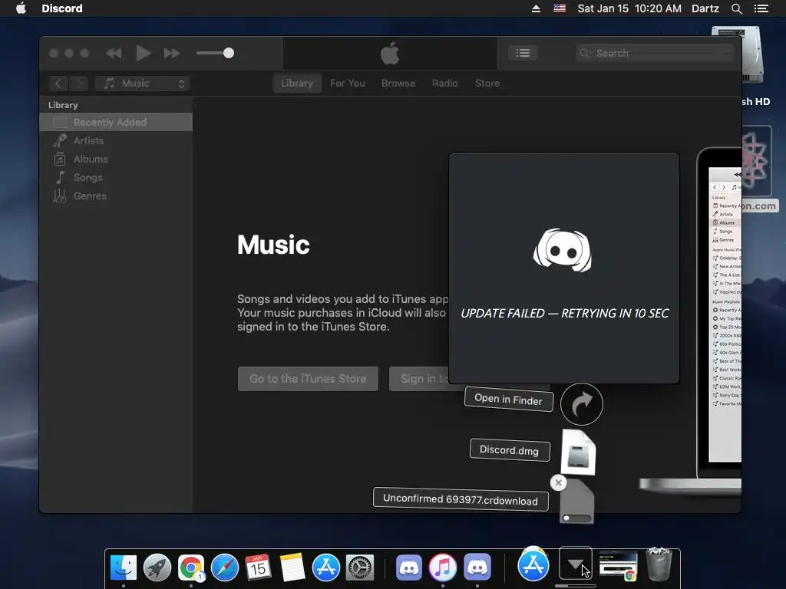786x589 pixels.
Task: Open the Trash in the Dock
Action: [659, 565]
